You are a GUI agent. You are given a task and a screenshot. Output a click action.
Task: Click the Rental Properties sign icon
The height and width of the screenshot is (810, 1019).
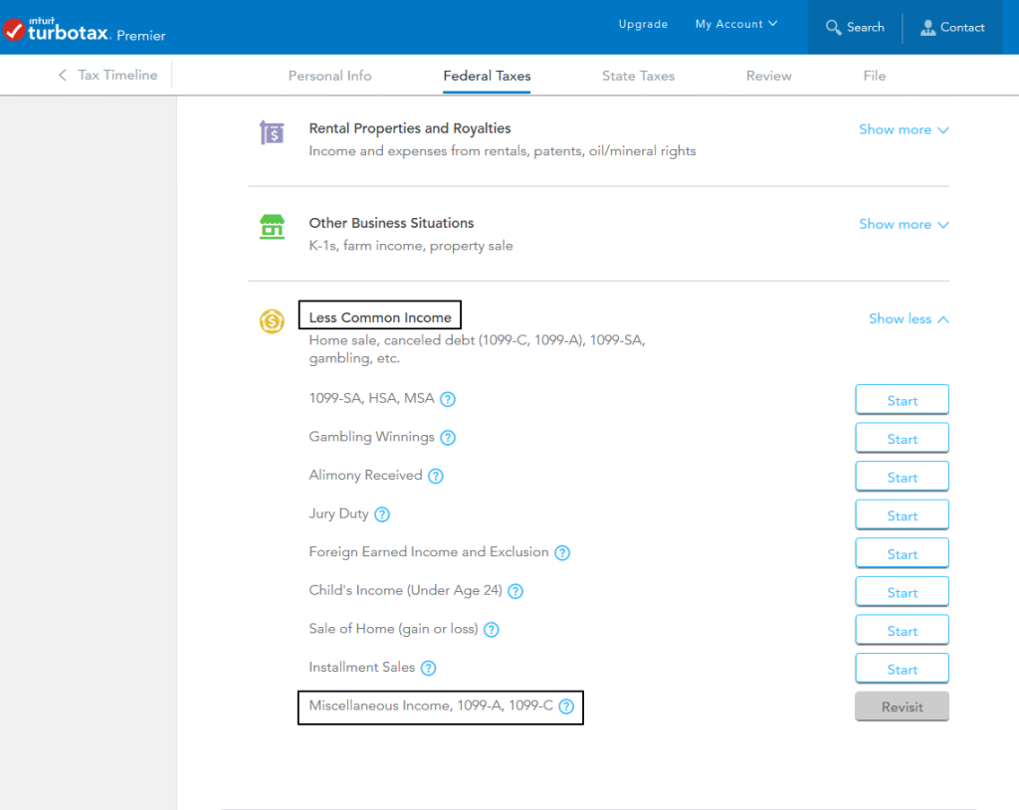pyautogui.click(x=272, y=132)
